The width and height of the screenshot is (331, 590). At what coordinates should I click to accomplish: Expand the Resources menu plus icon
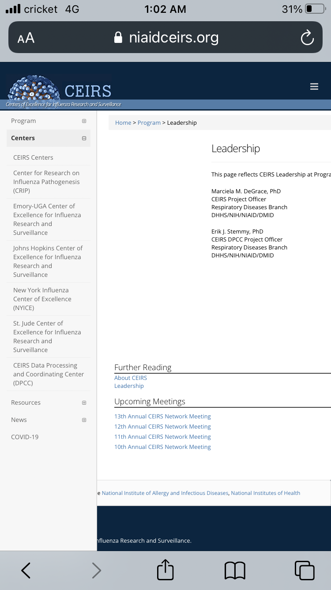tap(84, 402)
